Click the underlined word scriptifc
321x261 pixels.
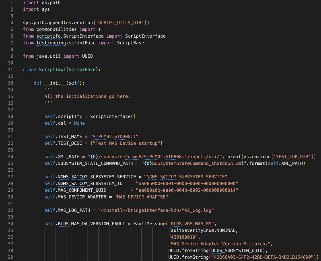(x=48, y=36)
